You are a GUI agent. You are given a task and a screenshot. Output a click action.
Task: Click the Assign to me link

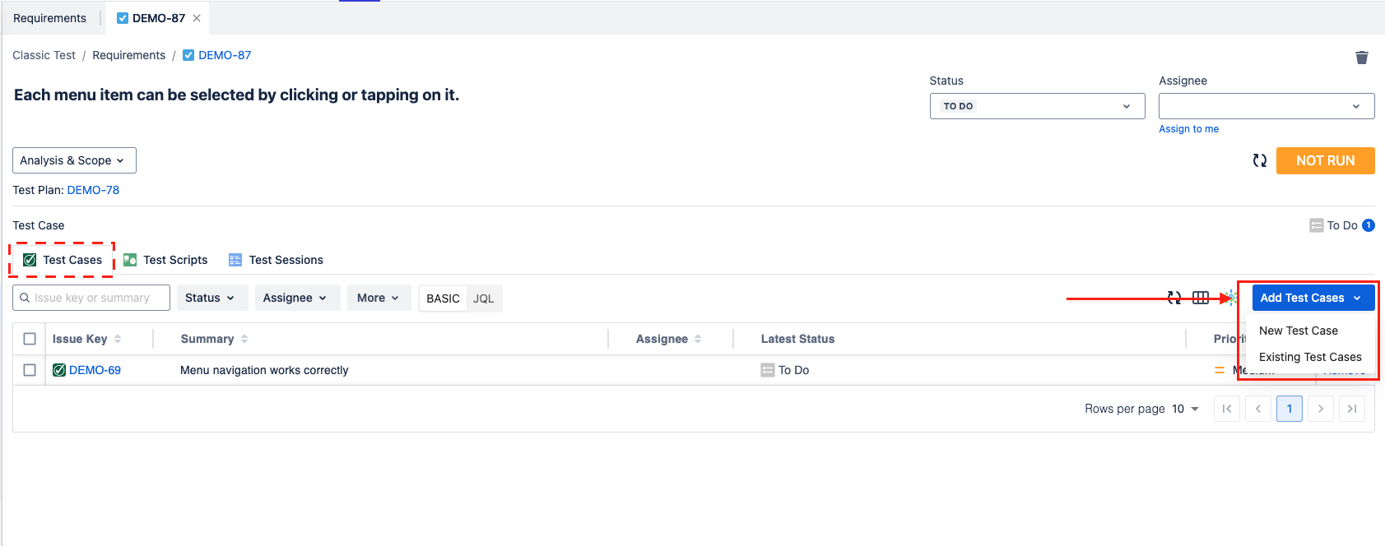[x=1188, y=129]
